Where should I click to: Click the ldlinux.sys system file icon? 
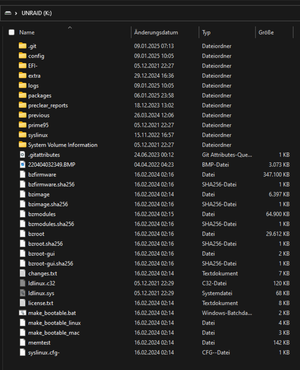pos(22,293)
